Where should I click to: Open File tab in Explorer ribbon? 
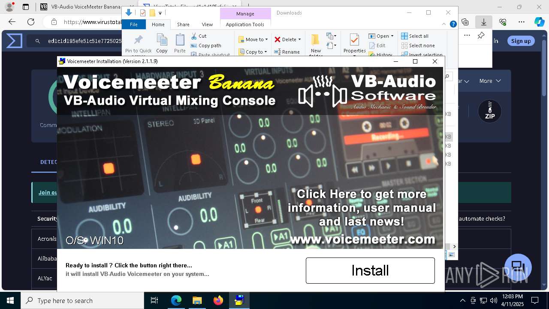[134, 24]
